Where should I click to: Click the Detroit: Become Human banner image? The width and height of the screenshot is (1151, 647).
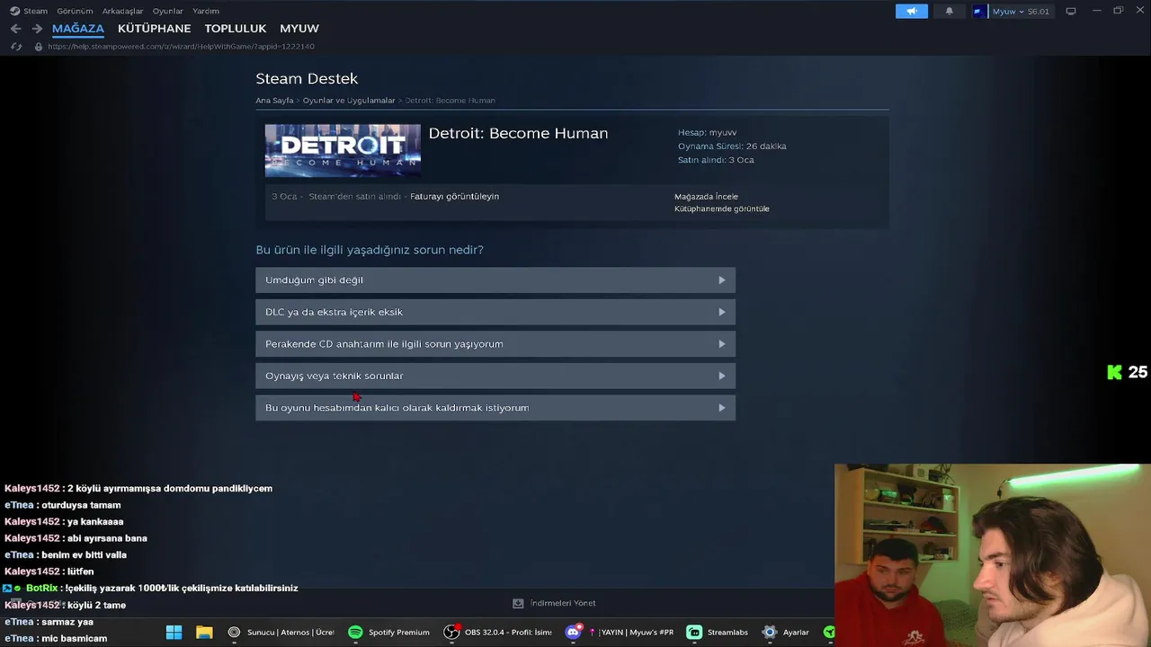(x=343, y=150)
